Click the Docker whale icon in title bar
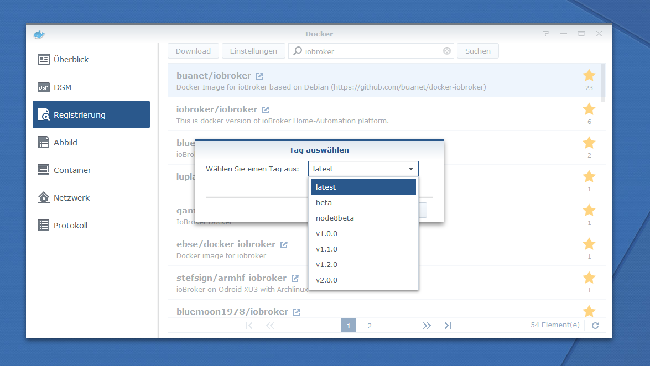The height and width of the screenshot is (366, 650). point(39,34)
